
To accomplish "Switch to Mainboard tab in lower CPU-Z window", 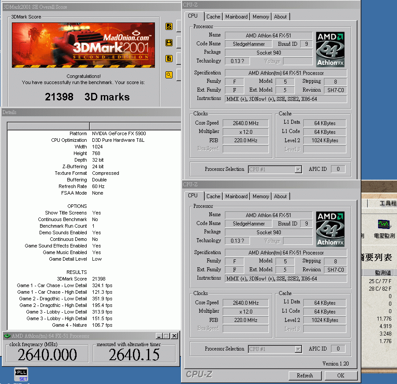I will point(236,196).
